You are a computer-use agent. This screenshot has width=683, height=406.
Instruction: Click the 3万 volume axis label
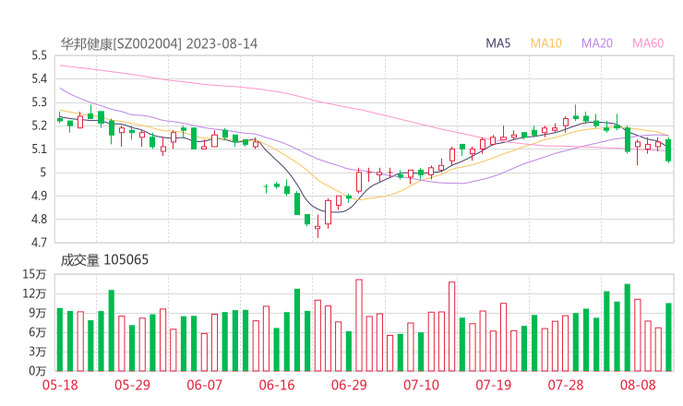point(38,352)
